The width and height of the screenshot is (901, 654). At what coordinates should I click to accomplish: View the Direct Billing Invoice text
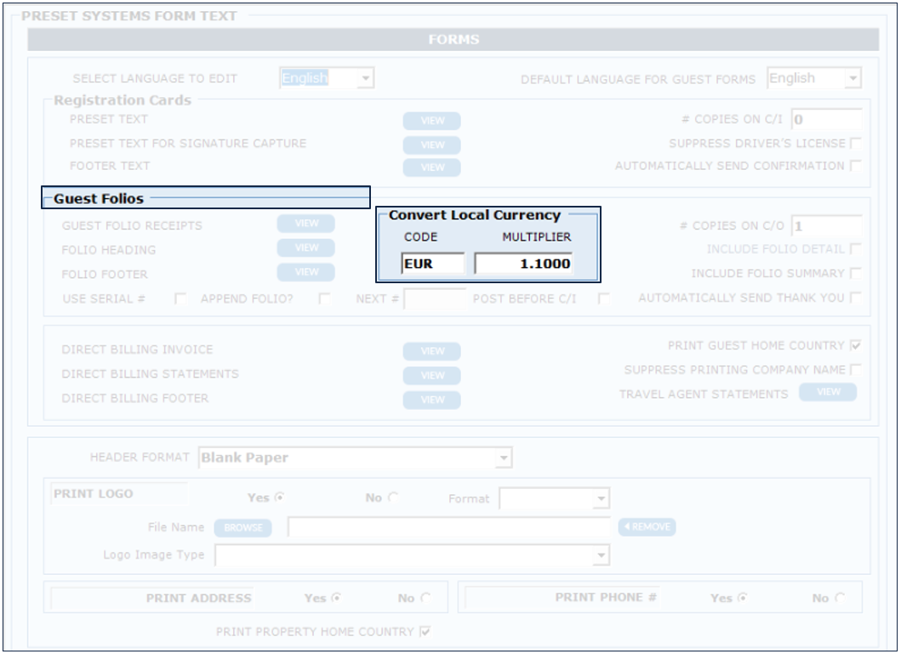click(431, 351)
